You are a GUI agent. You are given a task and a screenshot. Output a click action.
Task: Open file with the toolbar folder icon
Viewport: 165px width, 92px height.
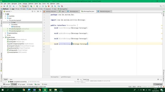click(1, 6)
